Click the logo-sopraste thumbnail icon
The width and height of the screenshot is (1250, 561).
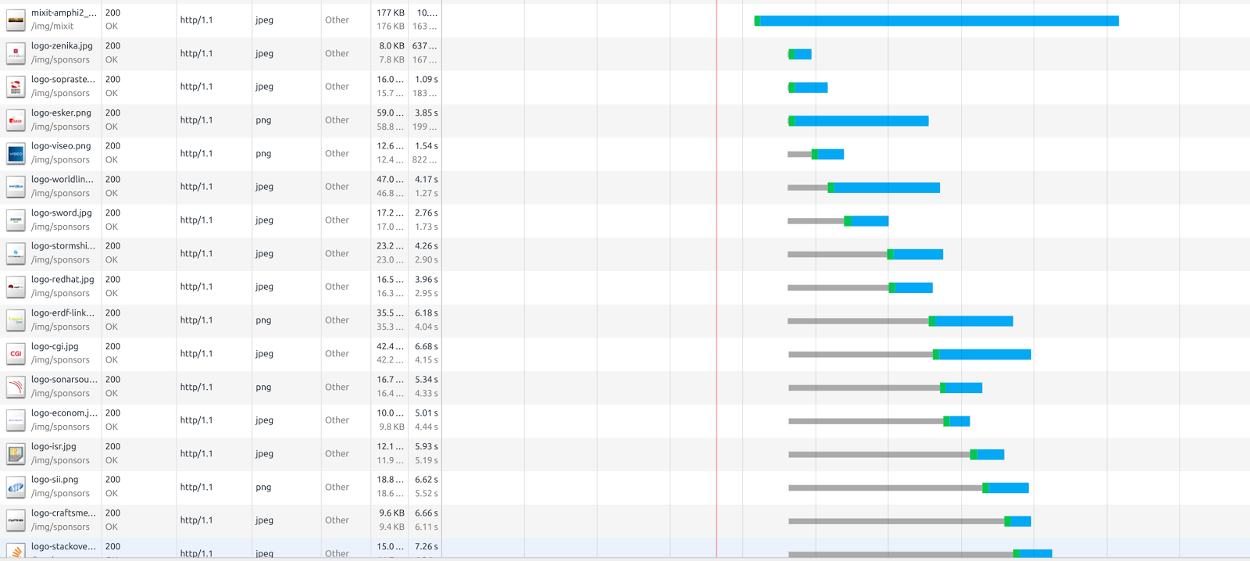(x=16, y=87)
